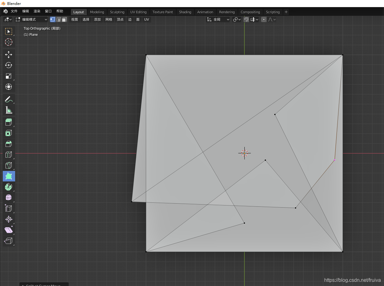
Task: Open the pivot point dropdown
Action: coord(237,19)
